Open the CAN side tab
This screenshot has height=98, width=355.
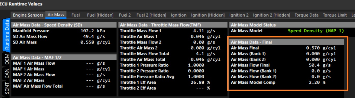pyautogui.click(x=7, y=73)
